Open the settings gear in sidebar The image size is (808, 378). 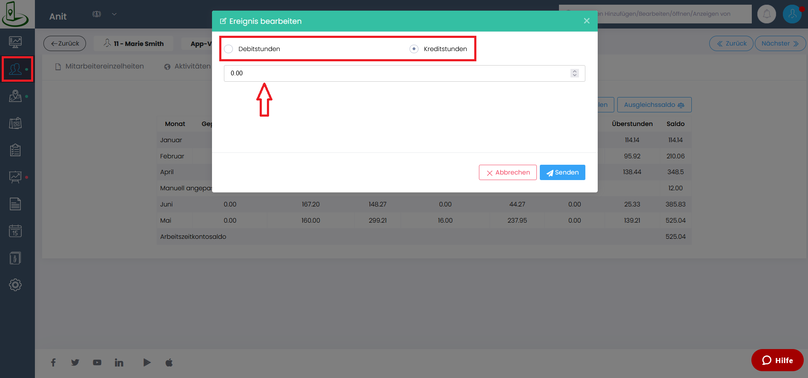(x=15, y=285)
